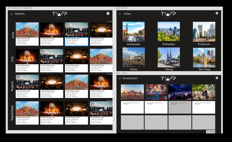The image size is (232, 142).
Task: Open the Eindhoven city photo
Action: [204, 32]
